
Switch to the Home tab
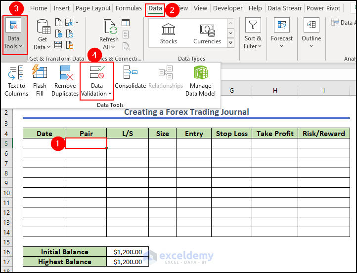click(x=39, y=8)
